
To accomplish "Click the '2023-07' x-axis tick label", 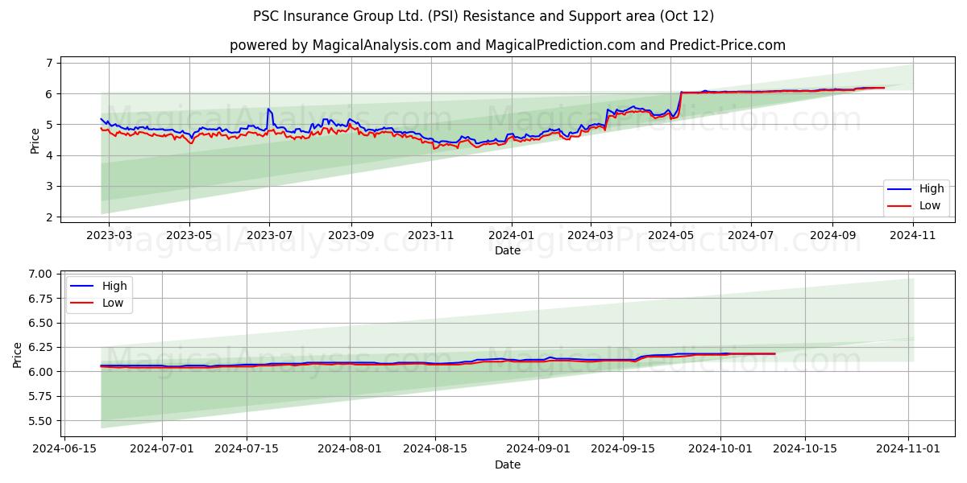I will click(x=269, y=234).
